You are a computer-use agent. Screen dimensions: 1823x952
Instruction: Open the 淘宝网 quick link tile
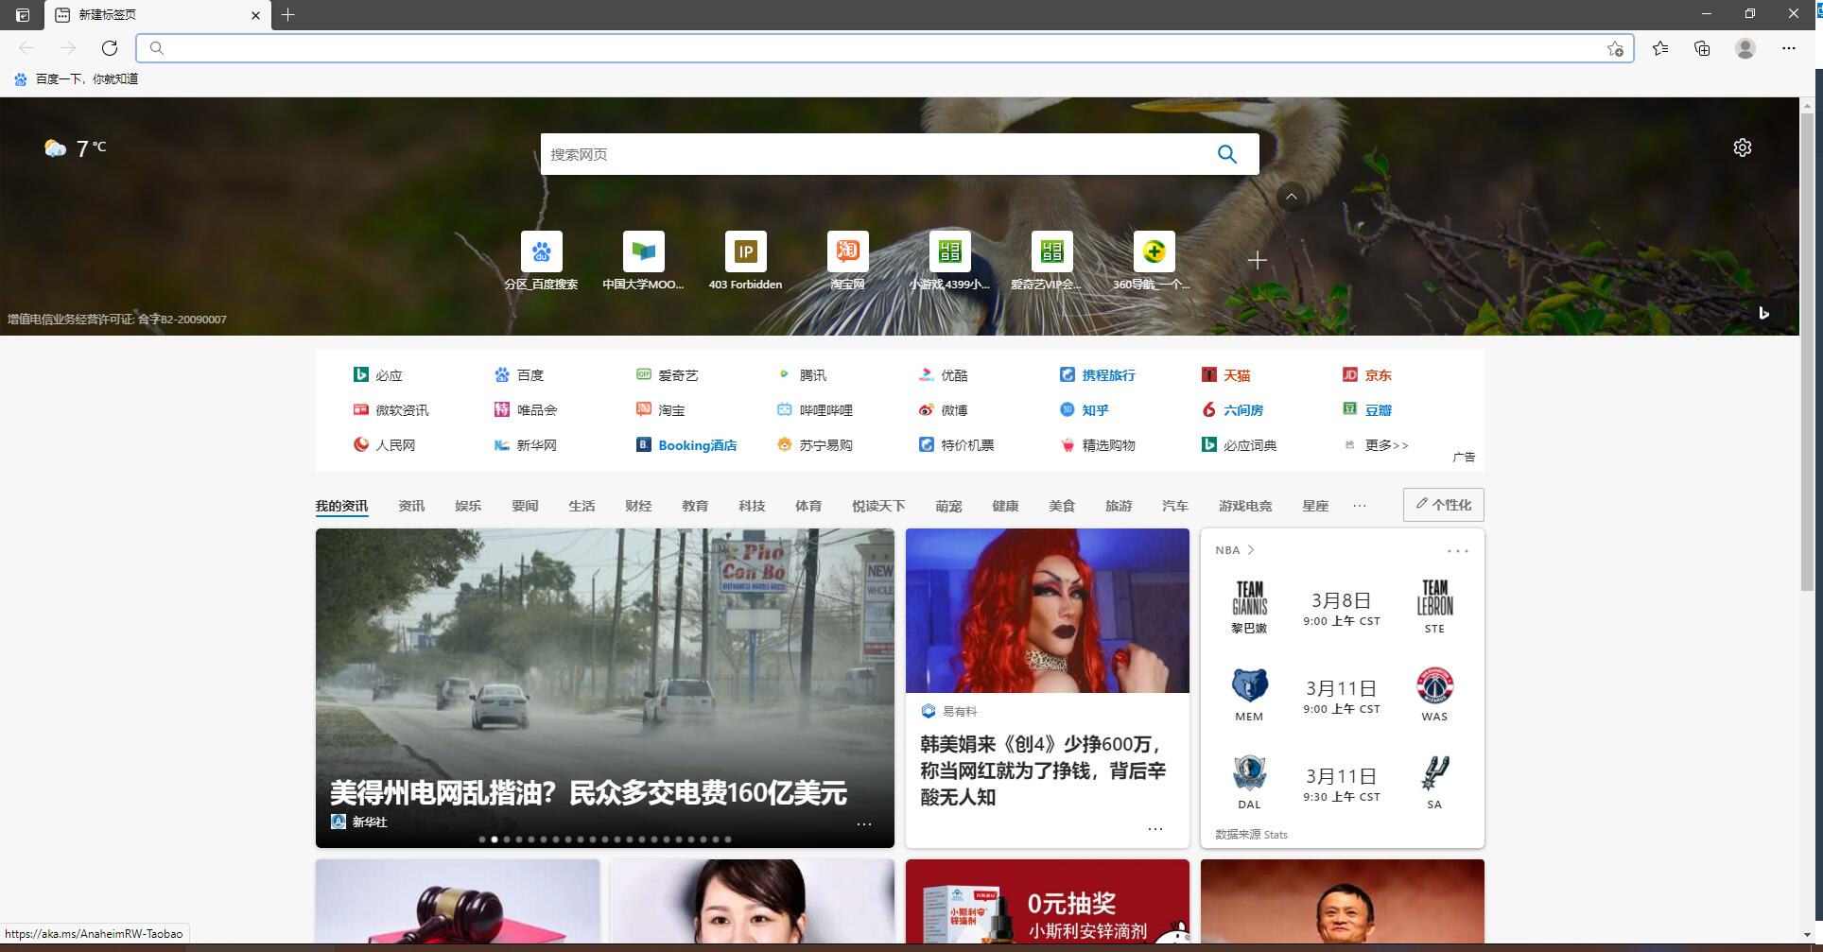coord(847,261)
